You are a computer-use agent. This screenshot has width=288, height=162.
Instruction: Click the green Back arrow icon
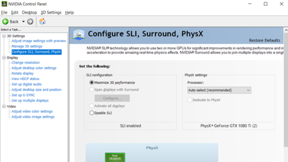tap(5, 22)
